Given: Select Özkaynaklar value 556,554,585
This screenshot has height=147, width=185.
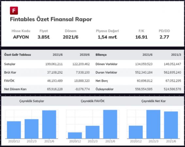Looking at the screenshot, I should point(144,89).
